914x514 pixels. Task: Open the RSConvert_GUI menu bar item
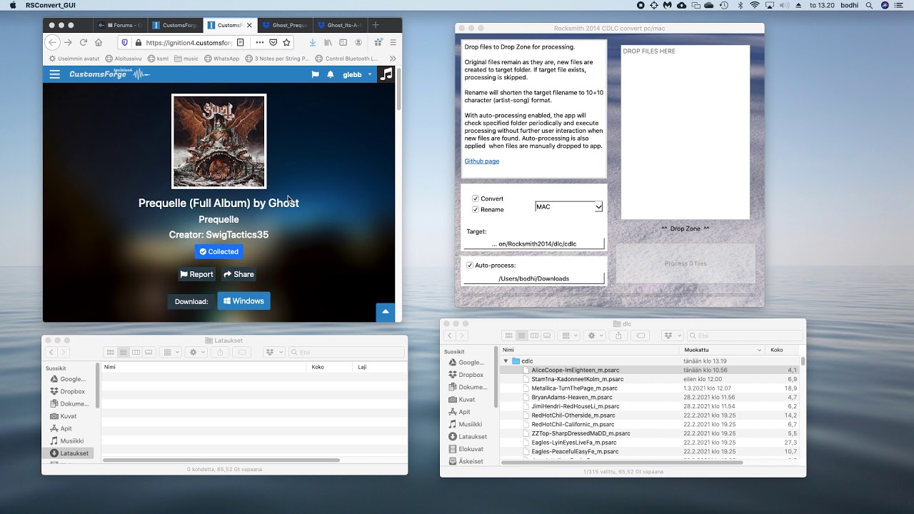50,5
